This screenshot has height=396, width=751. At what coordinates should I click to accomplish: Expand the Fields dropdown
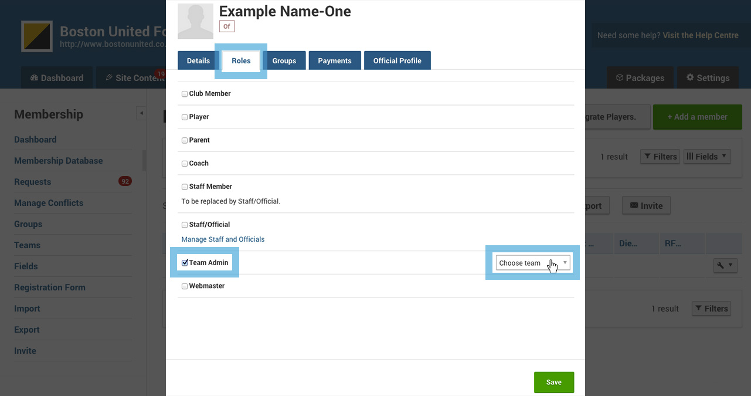(707, 157)
